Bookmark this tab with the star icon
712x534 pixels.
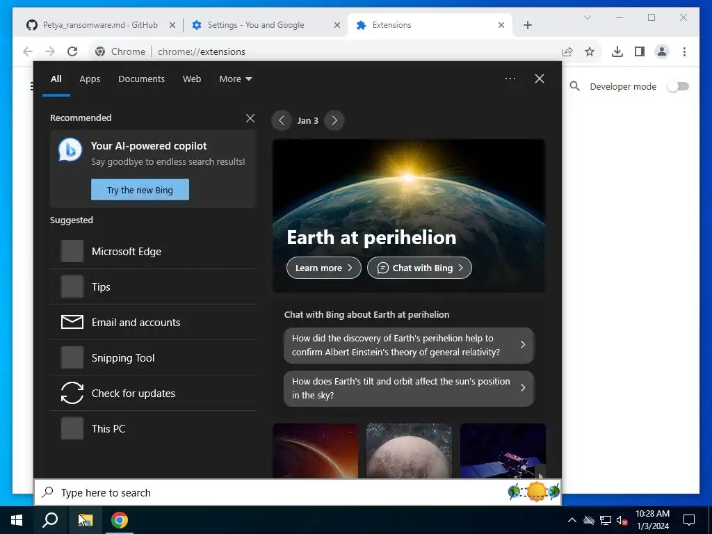590,51
